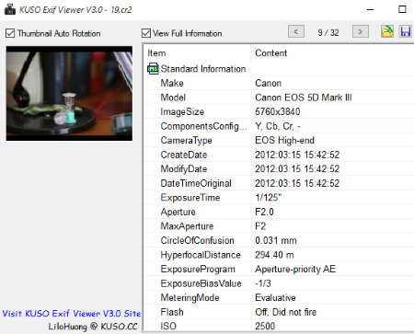
Task: Click the LiloHuang @ KUSO.CC credit text
Action: tap(93, 327)
